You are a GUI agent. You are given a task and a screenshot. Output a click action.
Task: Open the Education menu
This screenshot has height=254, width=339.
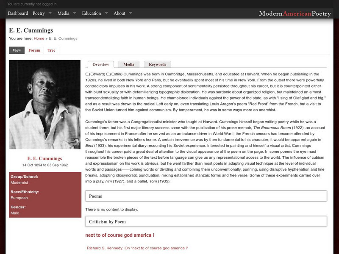point(92,14)
